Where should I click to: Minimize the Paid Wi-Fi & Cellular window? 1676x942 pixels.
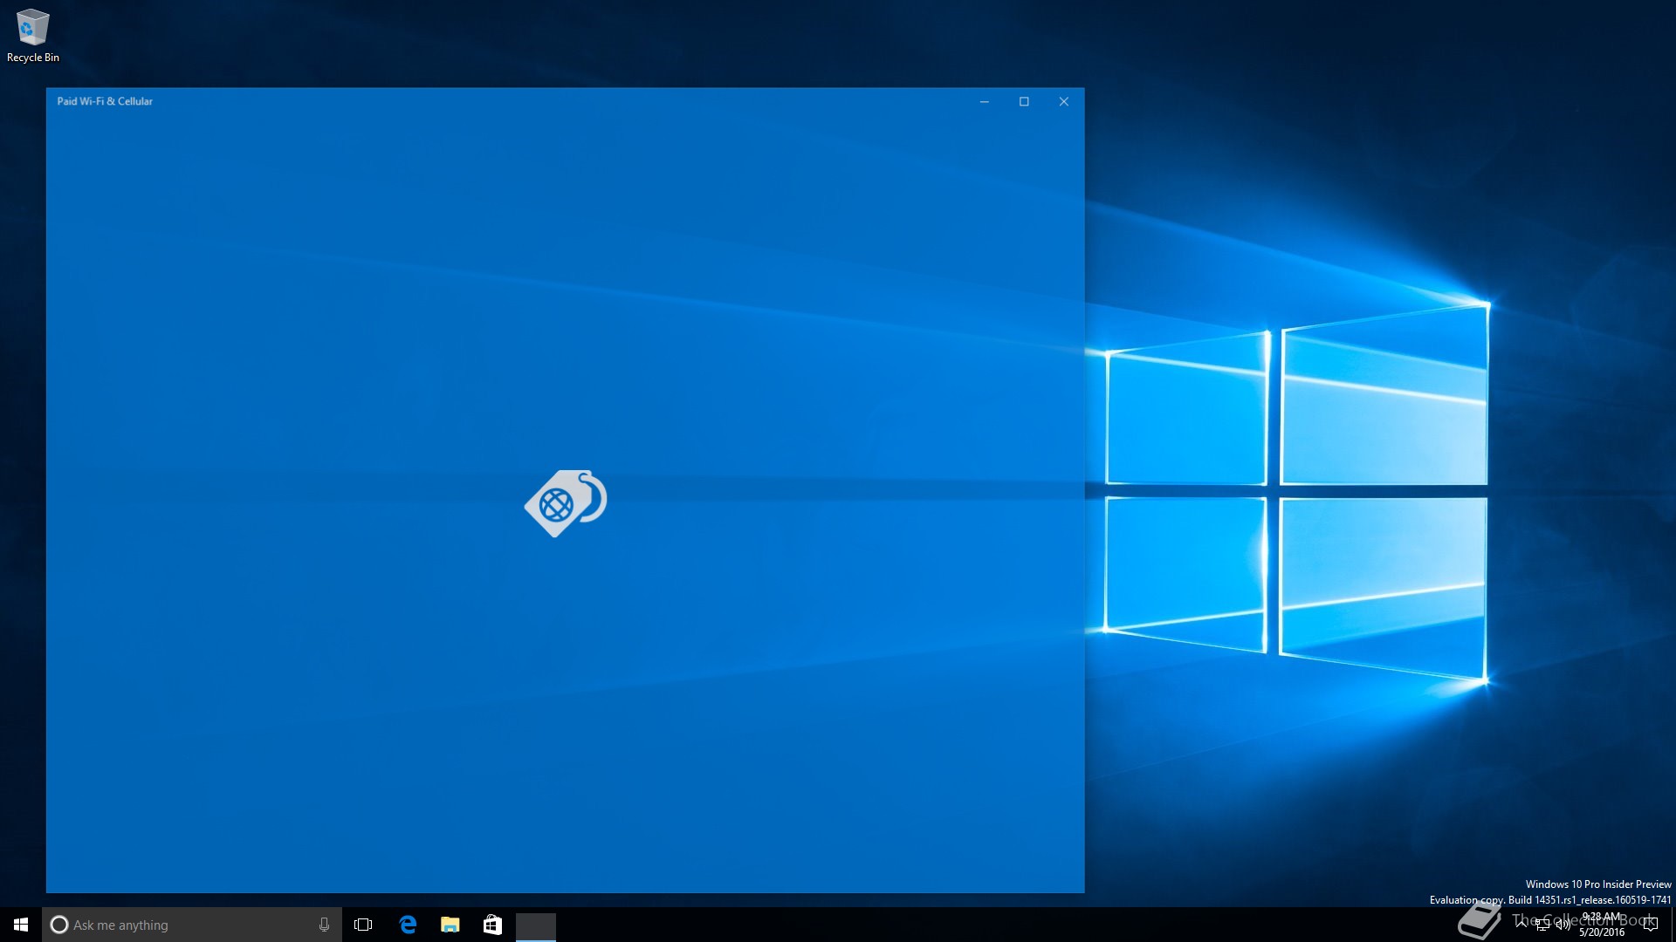pyautogui.click(x=984, y=101)
